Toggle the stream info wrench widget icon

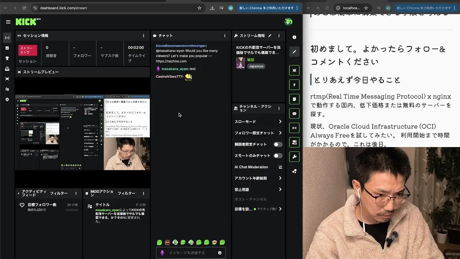coord(294,156)
